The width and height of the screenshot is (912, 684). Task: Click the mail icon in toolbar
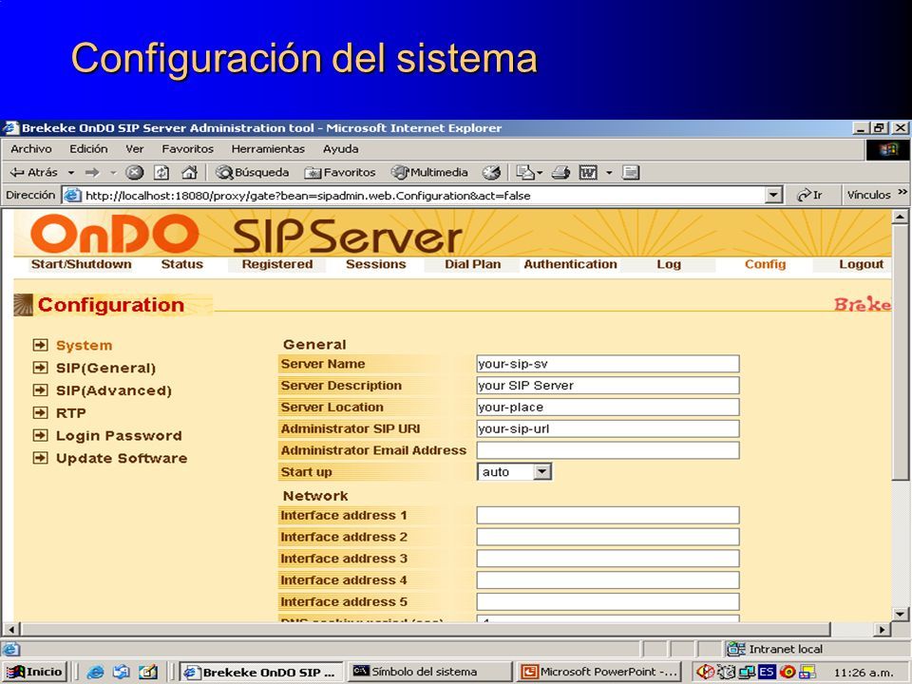525,172
